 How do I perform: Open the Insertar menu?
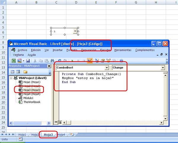coord(58,50)
